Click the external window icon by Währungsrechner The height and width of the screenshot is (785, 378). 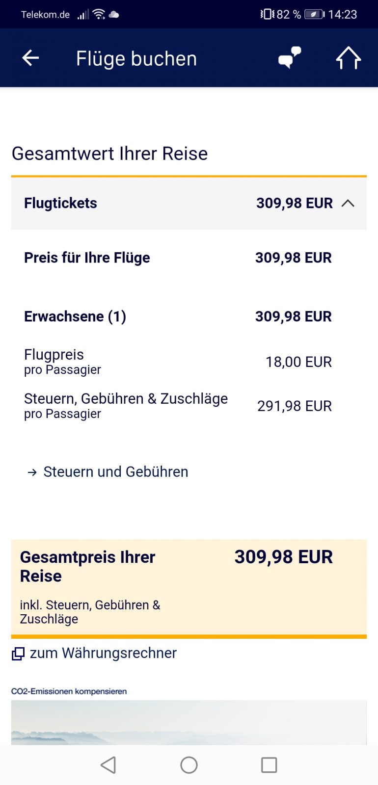pos(18,654)
